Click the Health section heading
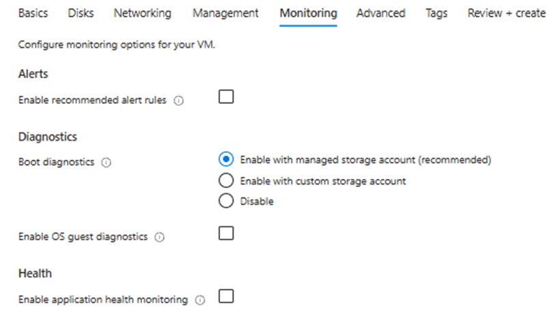This screenshot has height=319, width=558. pos(35,273)
